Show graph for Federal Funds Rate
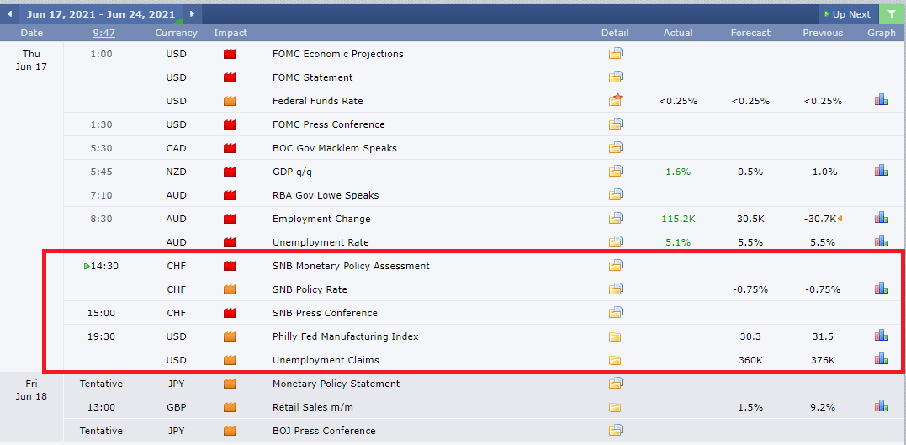The height and width of the screenshot is (445, 906). (881, 100)
